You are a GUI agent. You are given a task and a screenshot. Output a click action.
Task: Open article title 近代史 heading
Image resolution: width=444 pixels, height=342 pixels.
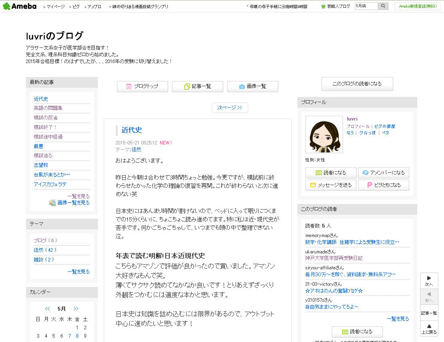132,130
